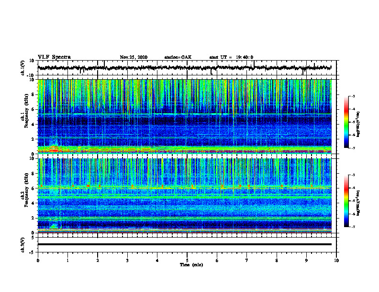Click the "-3" label on ch.1 colorbar
Viewport: 379px width, 292px height.
click(x=353, y=96)
